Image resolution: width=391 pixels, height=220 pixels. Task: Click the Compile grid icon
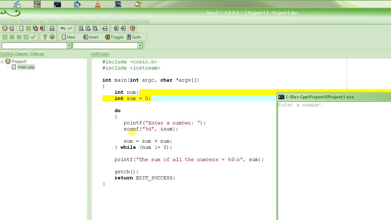point(5,37)
